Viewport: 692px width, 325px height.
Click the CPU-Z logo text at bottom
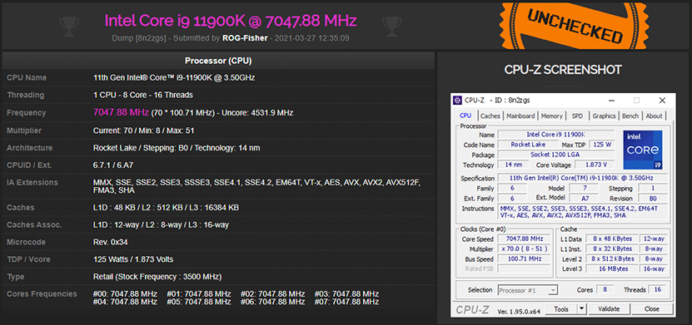473,309
